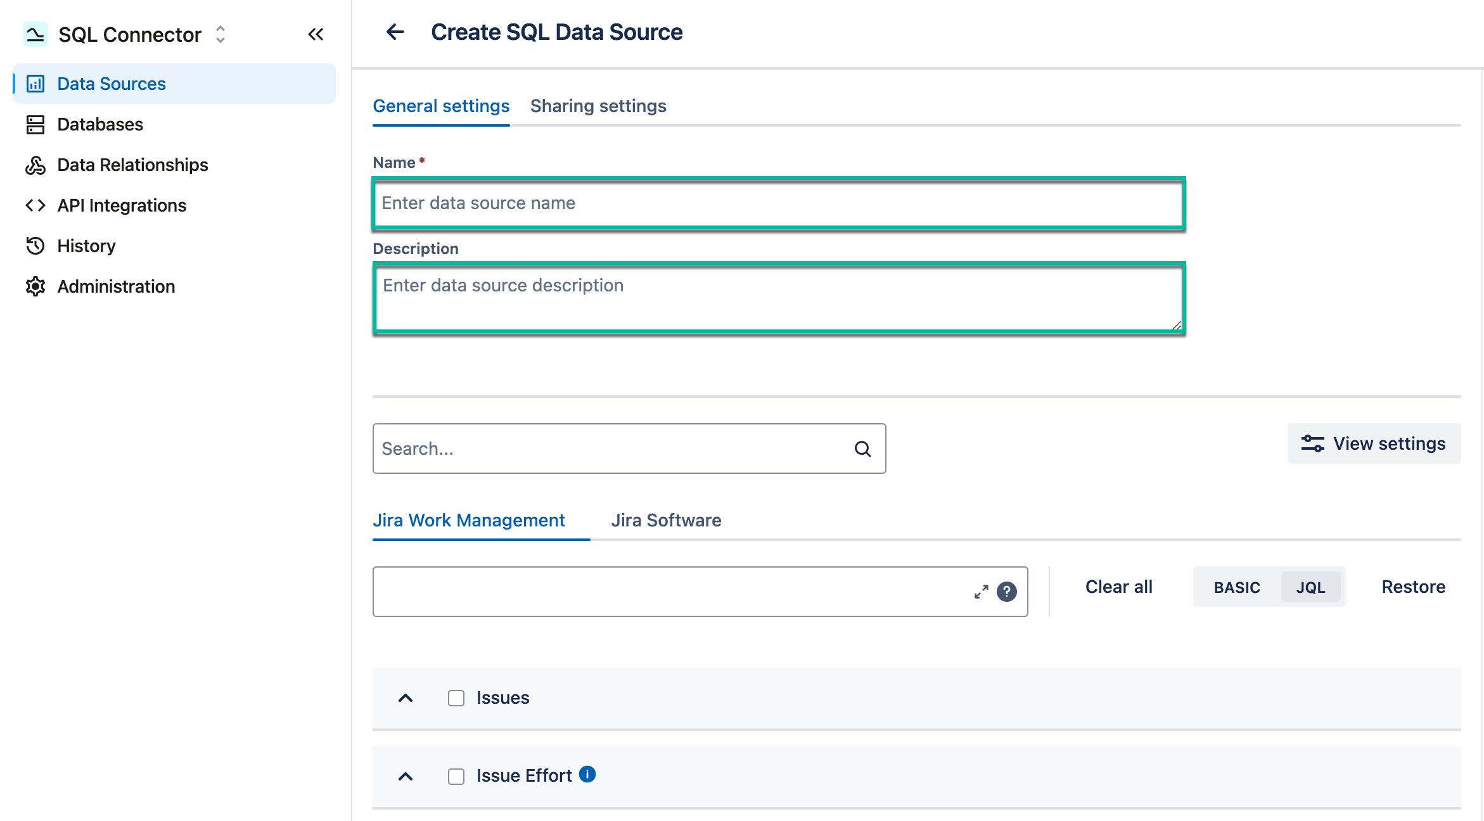Image resolution: width=1484 pixels, height=821 pixels.
Task: Expand the JQL editor to fullscreen
Action: [x=981, y=592]
